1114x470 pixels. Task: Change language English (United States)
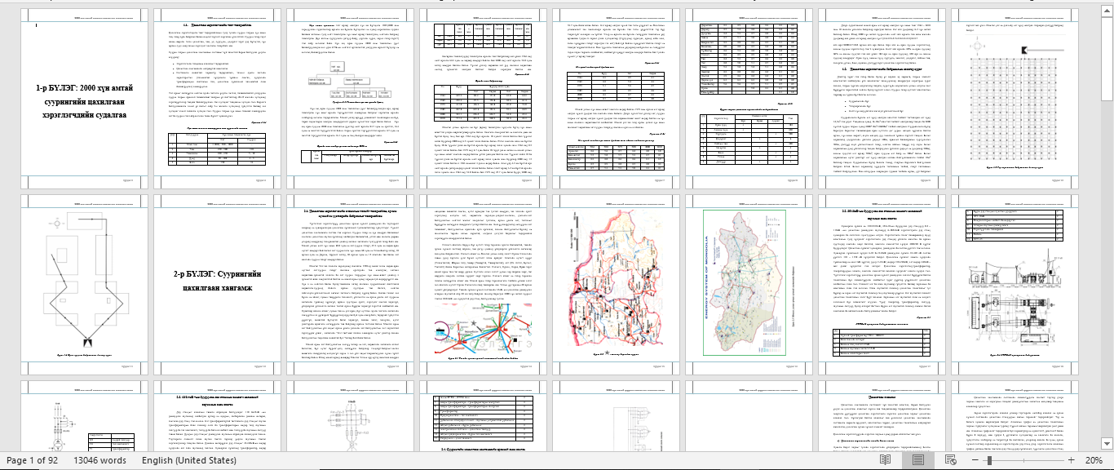tap(190, 460)
